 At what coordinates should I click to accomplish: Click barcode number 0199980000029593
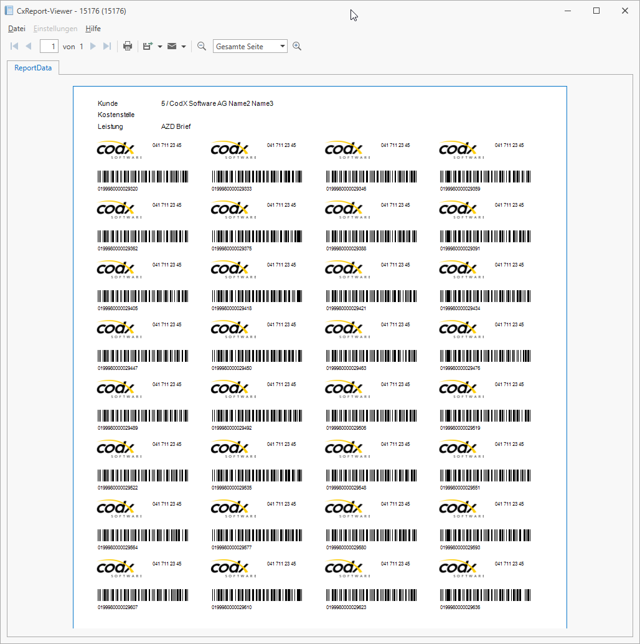click(x=460, y=547)
